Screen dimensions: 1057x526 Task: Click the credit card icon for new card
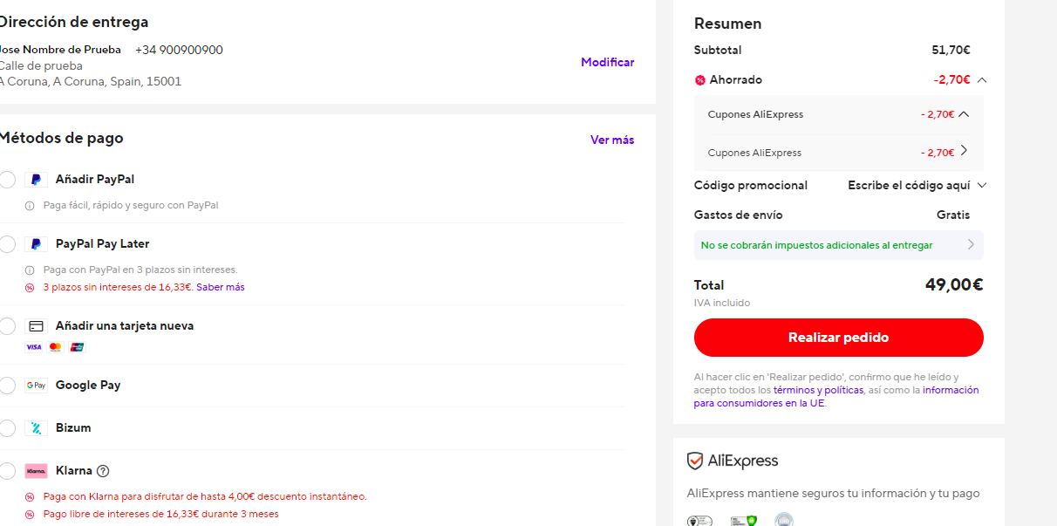click(36, 326)
